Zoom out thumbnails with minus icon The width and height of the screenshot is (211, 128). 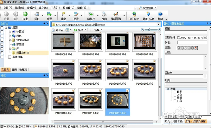[x=142, y=30]
